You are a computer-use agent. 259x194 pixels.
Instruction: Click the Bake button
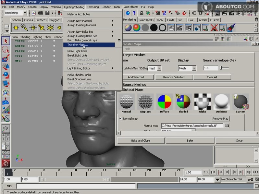click(190, 141)
